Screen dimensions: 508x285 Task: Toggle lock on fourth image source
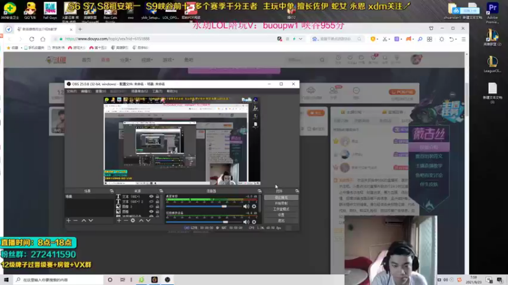157,212
